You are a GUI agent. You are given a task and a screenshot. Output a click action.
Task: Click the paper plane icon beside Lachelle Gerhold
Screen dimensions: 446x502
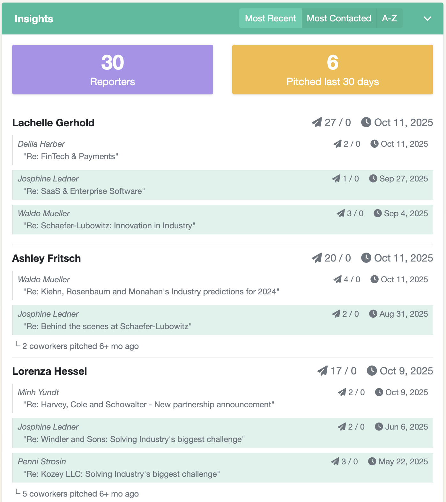(317, 122)
